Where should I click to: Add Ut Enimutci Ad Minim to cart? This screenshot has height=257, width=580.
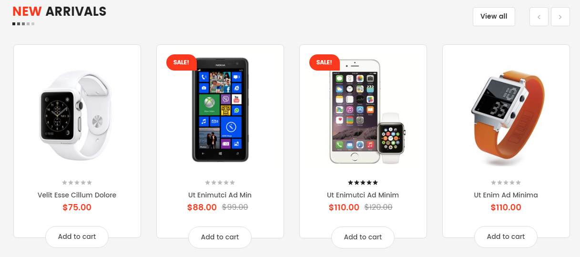tap(363, 237)
